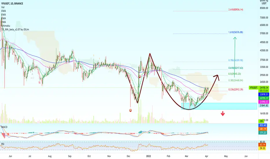Click the 33500.00 price axis tick
Image resolution: width=270 pixels, height=159 pixels.
coord(264,67)
